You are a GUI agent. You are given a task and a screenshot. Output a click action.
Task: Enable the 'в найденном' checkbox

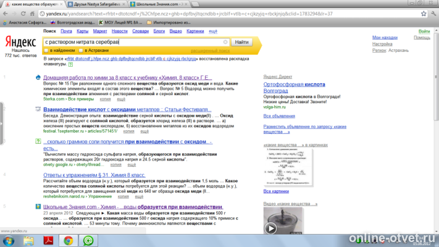(x=46, y=51)
